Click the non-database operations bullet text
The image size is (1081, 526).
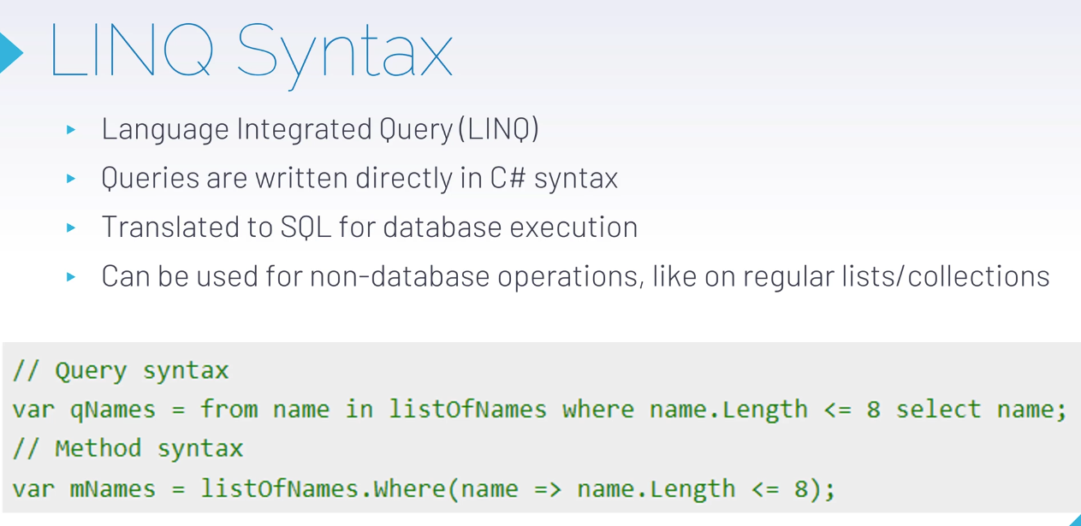tap(575, 277)
